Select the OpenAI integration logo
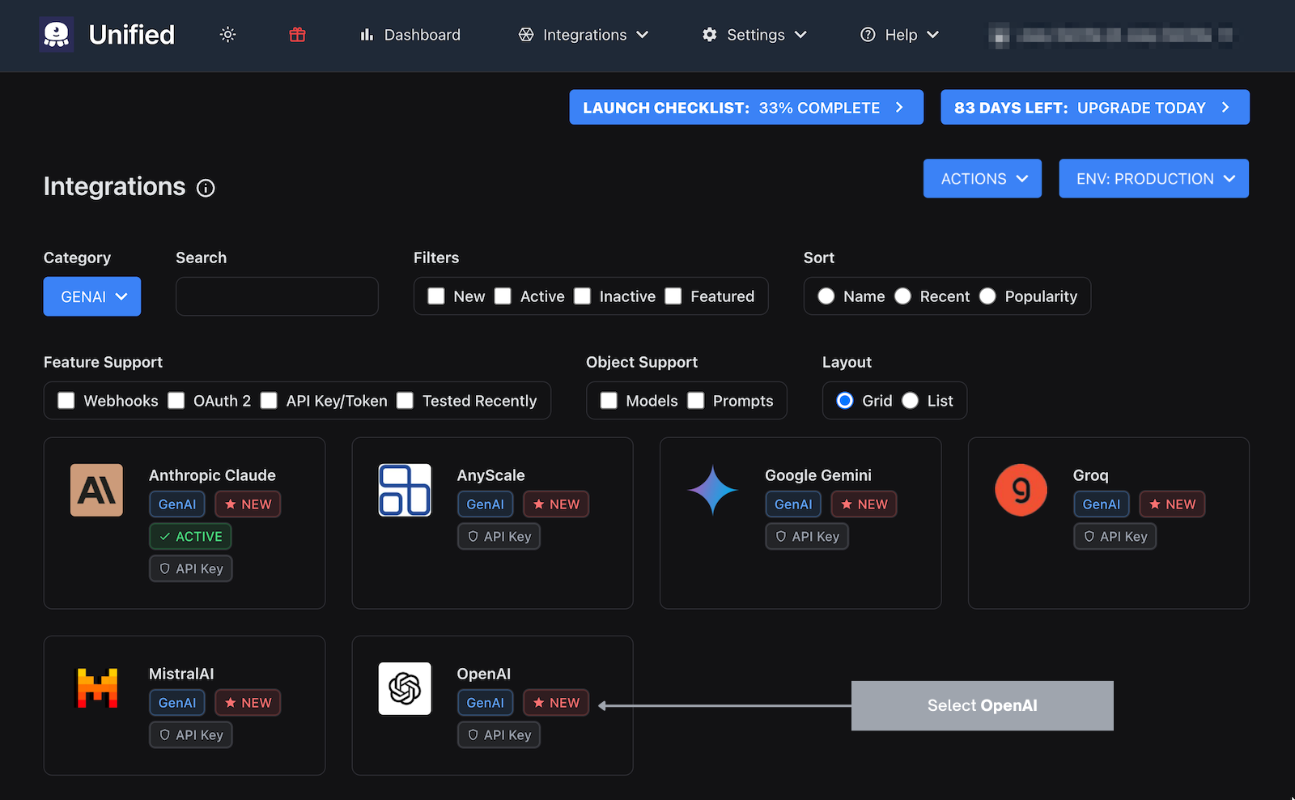This screenshot has height=800, width=1295. coord(405,689)
